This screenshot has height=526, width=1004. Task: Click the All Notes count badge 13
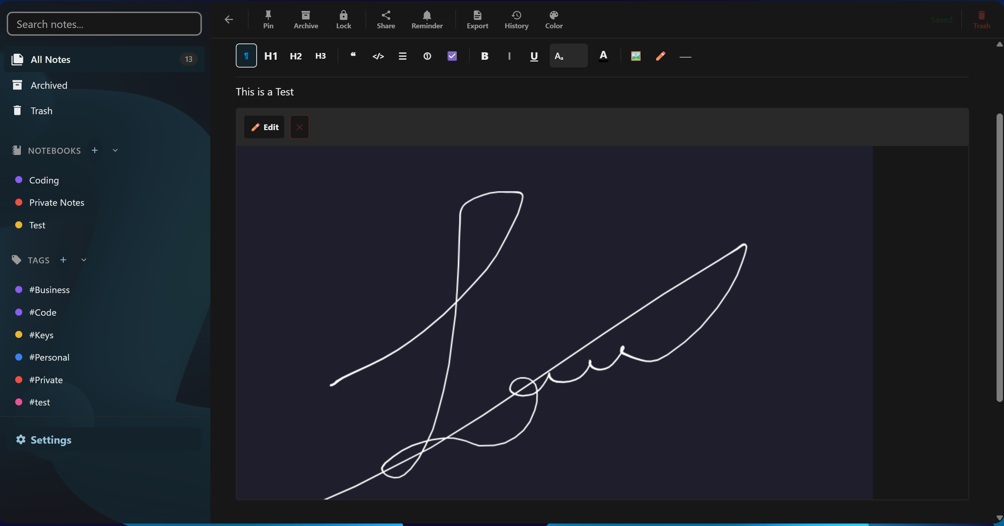189,59
